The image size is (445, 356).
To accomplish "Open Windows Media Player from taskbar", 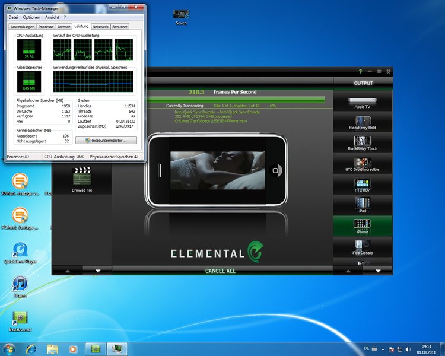I will [x=73, y=349].
